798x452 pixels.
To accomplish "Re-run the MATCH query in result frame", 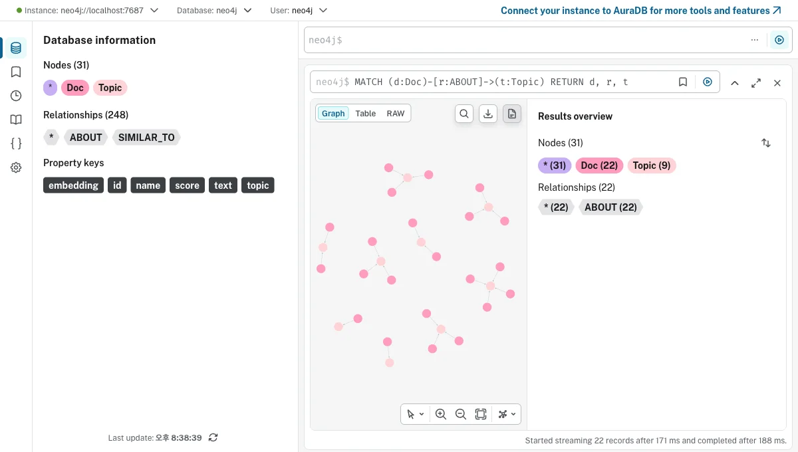I will point(708,82).
